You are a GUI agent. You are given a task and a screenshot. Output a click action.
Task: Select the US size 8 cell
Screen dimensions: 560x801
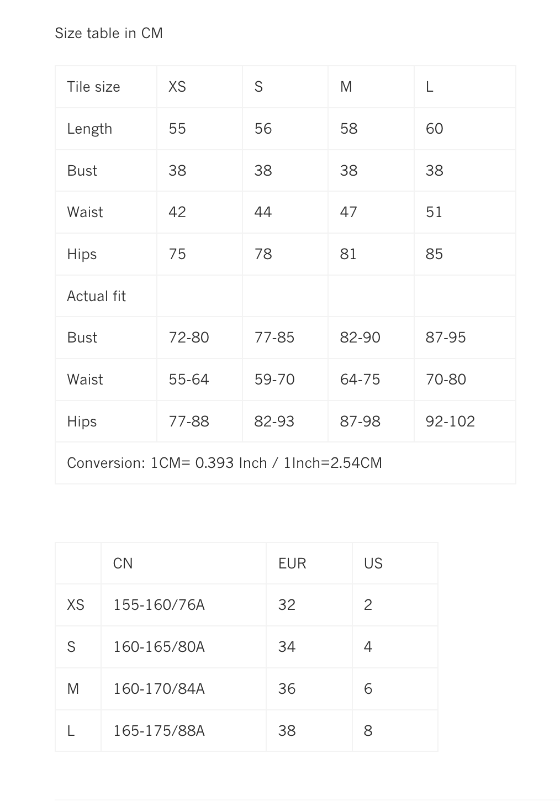point(368,731)
